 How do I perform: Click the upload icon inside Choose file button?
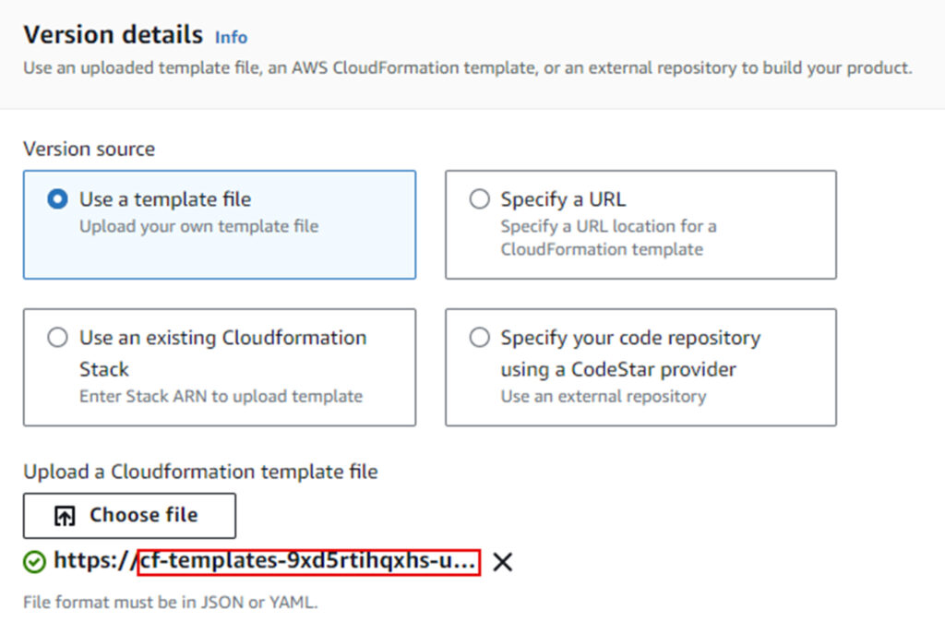coord(64,515)
